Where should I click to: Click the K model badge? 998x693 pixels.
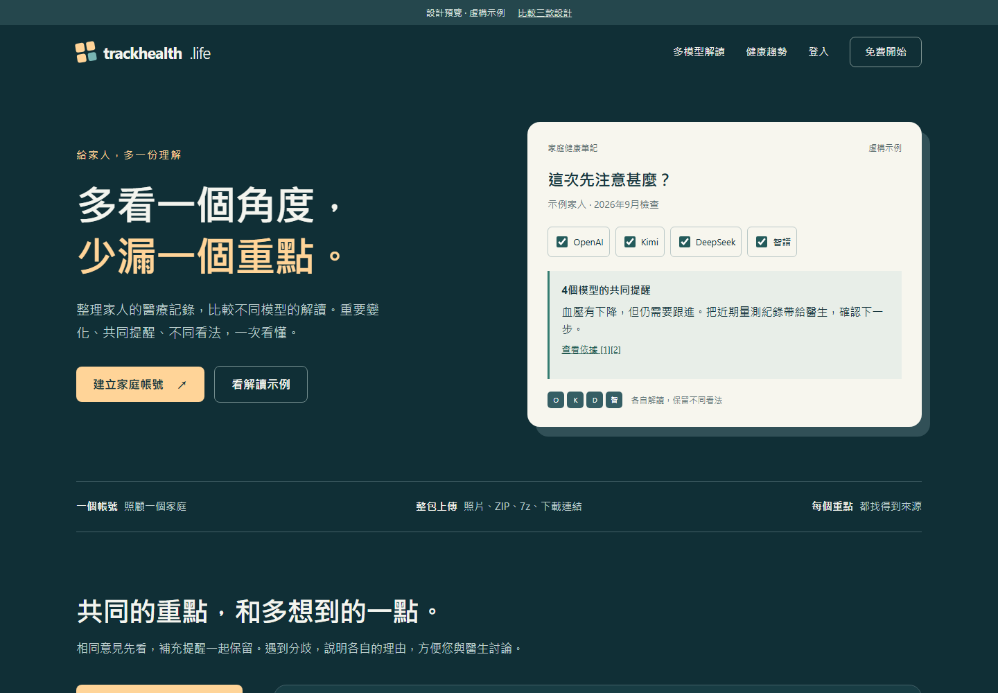point(575,400)
